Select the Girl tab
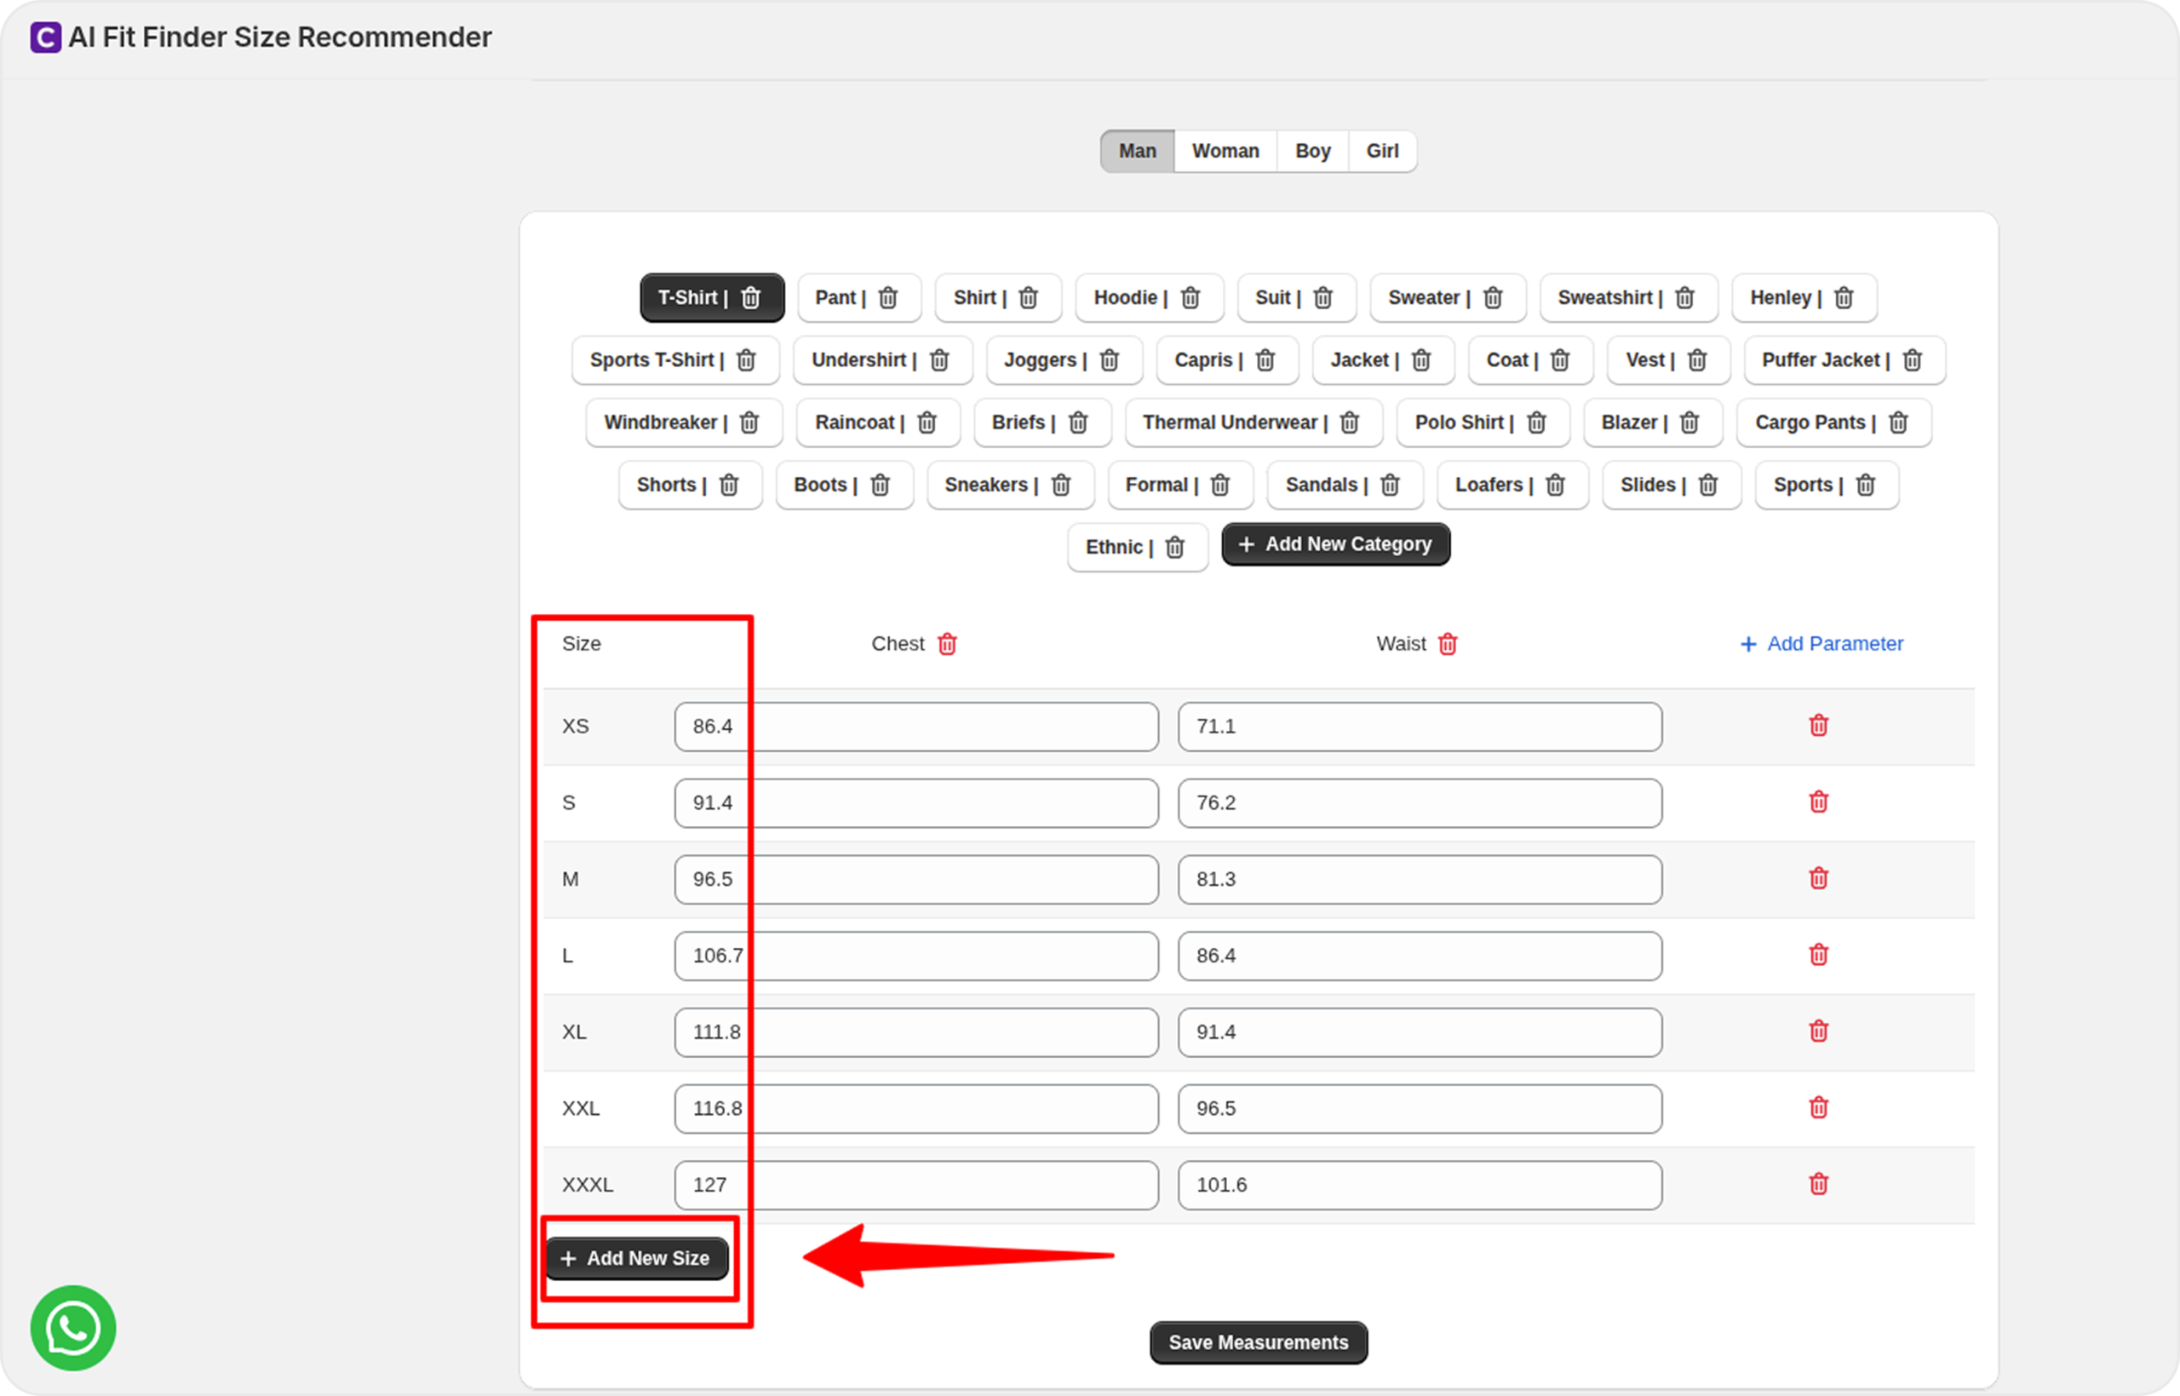 click(1382, 152)
